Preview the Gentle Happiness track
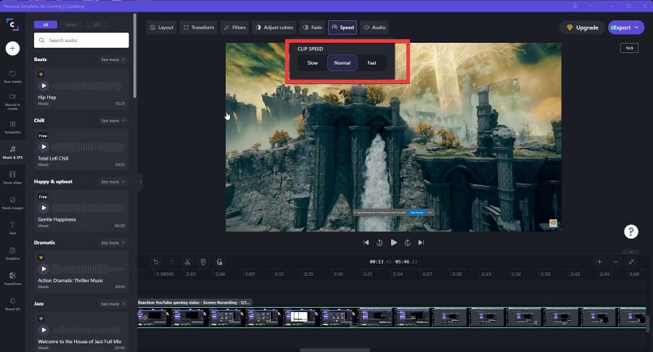Screen dimensions: 653x352 click(x=44, y=208)
